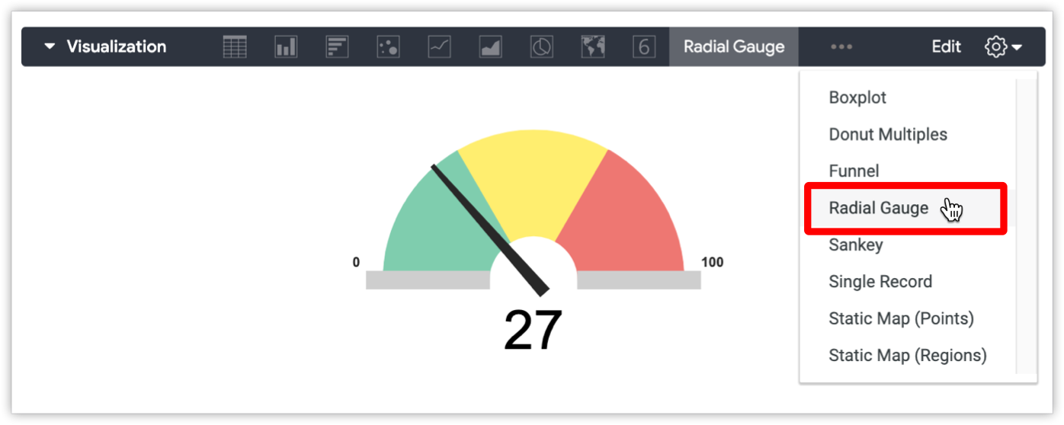Click the Radial Gauge tab in toolbar
The image size is (1064, 425).
tap(734, 47)
